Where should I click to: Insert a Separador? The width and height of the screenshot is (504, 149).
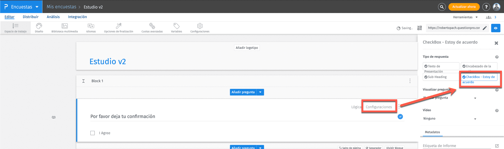click(x=374, y=148)
